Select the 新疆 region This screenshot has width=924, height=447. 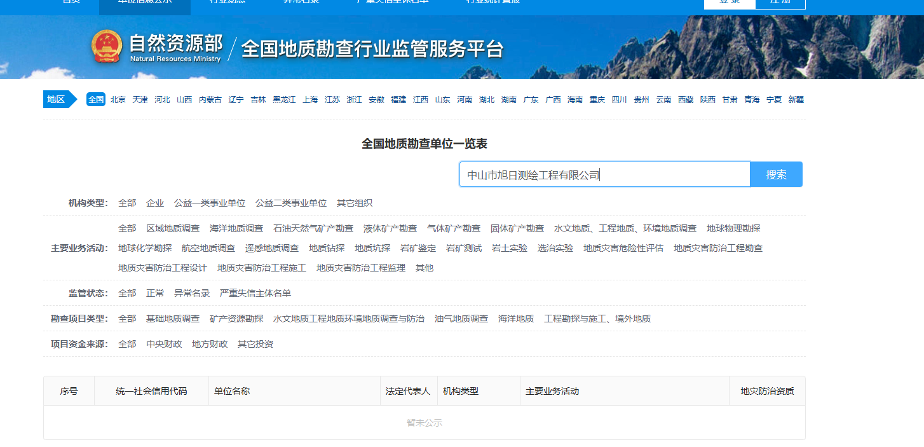coord(796,100)
